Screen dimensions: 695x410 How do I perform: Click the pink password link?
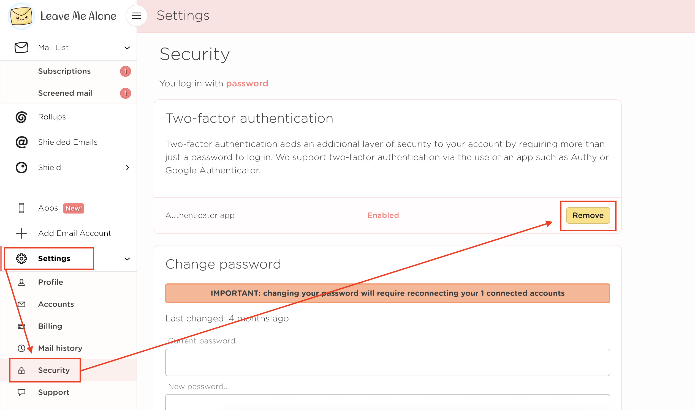point(247,83)
